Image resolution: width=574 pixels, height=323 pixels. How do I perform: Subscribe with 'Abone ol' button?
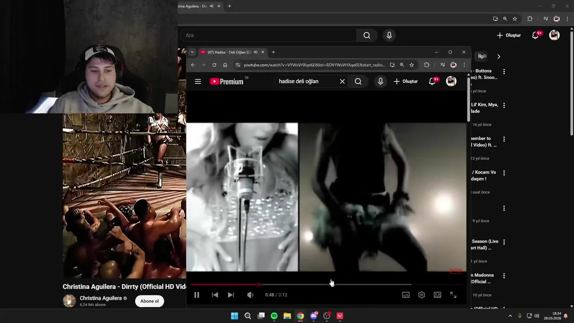[149, 301]
